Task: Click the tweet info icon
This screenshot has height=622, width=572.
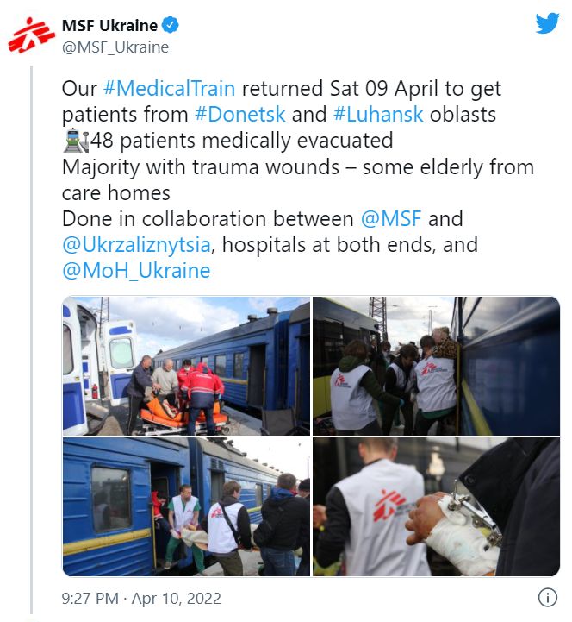Action: (548, 597)
